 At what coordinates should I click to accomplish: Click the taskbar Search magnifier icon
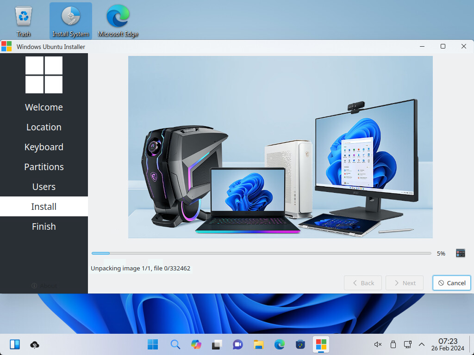175,344
